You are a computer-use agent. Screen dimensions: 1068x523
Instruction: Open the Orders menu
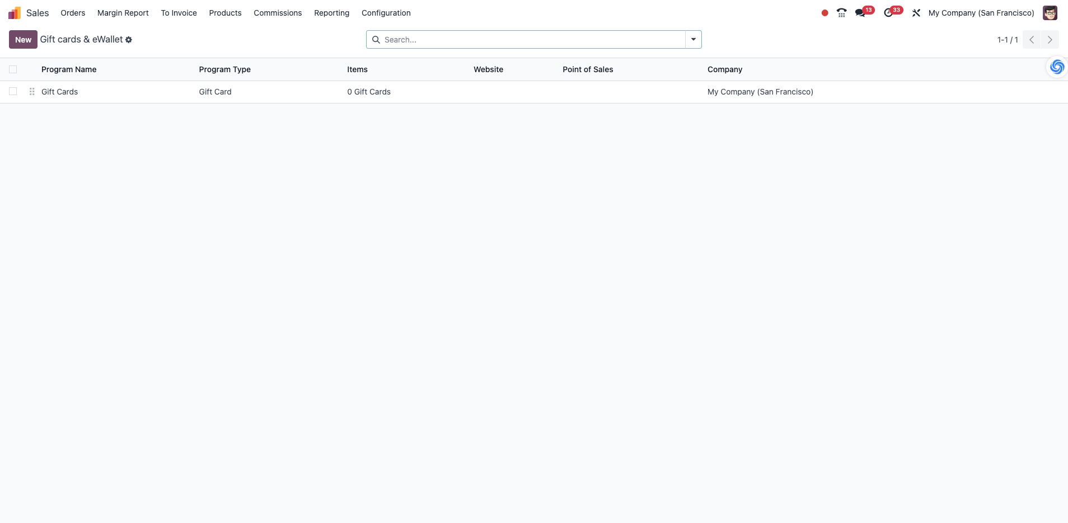(x=73, y=13)
